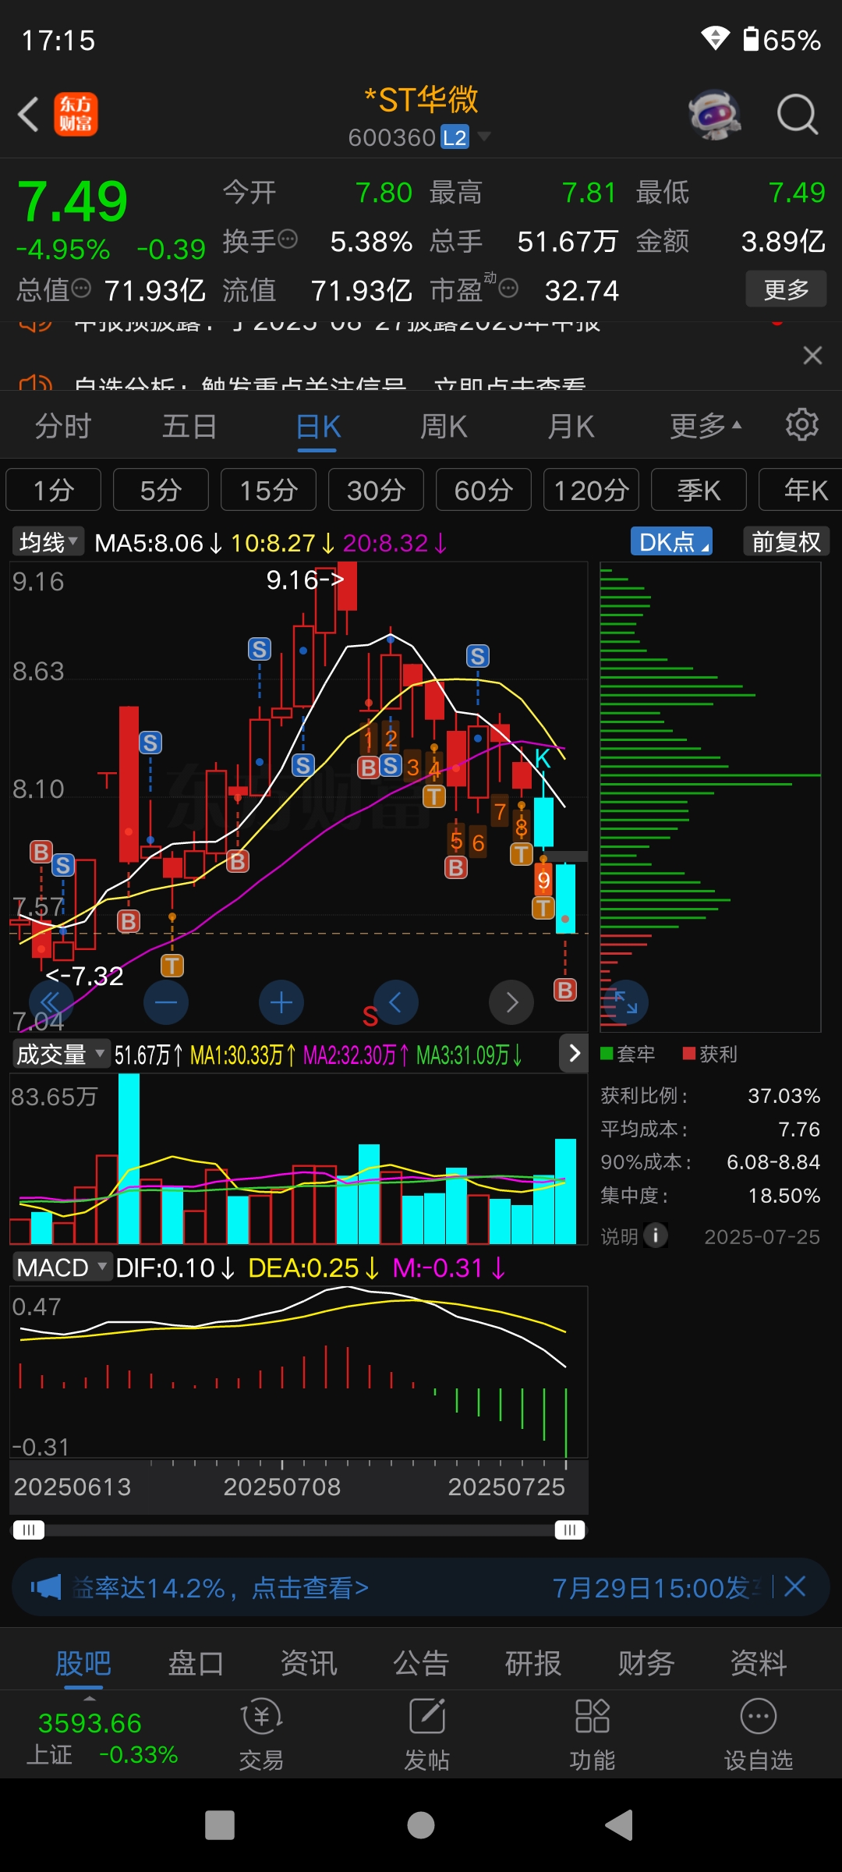
Task: Choose the 年K period button
Action: tap(801, 490)
